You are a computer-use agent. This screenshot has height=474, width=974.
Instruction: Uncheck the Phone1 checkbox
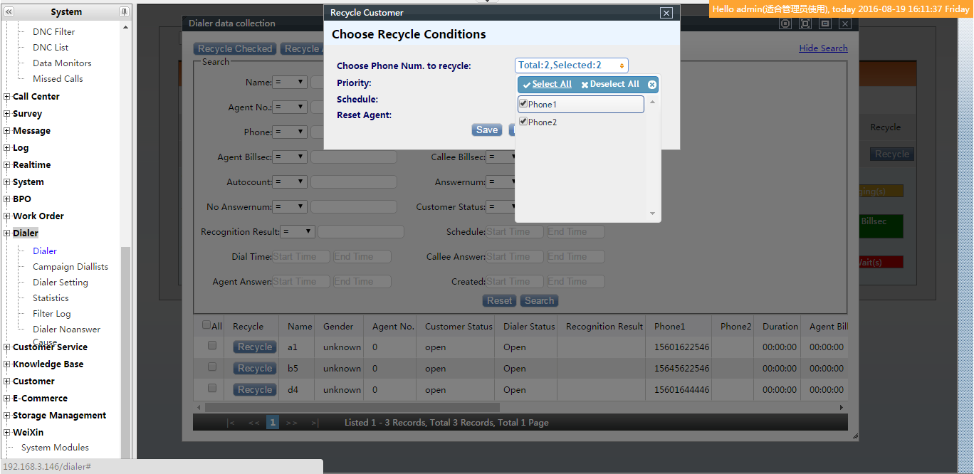[523, 104]
